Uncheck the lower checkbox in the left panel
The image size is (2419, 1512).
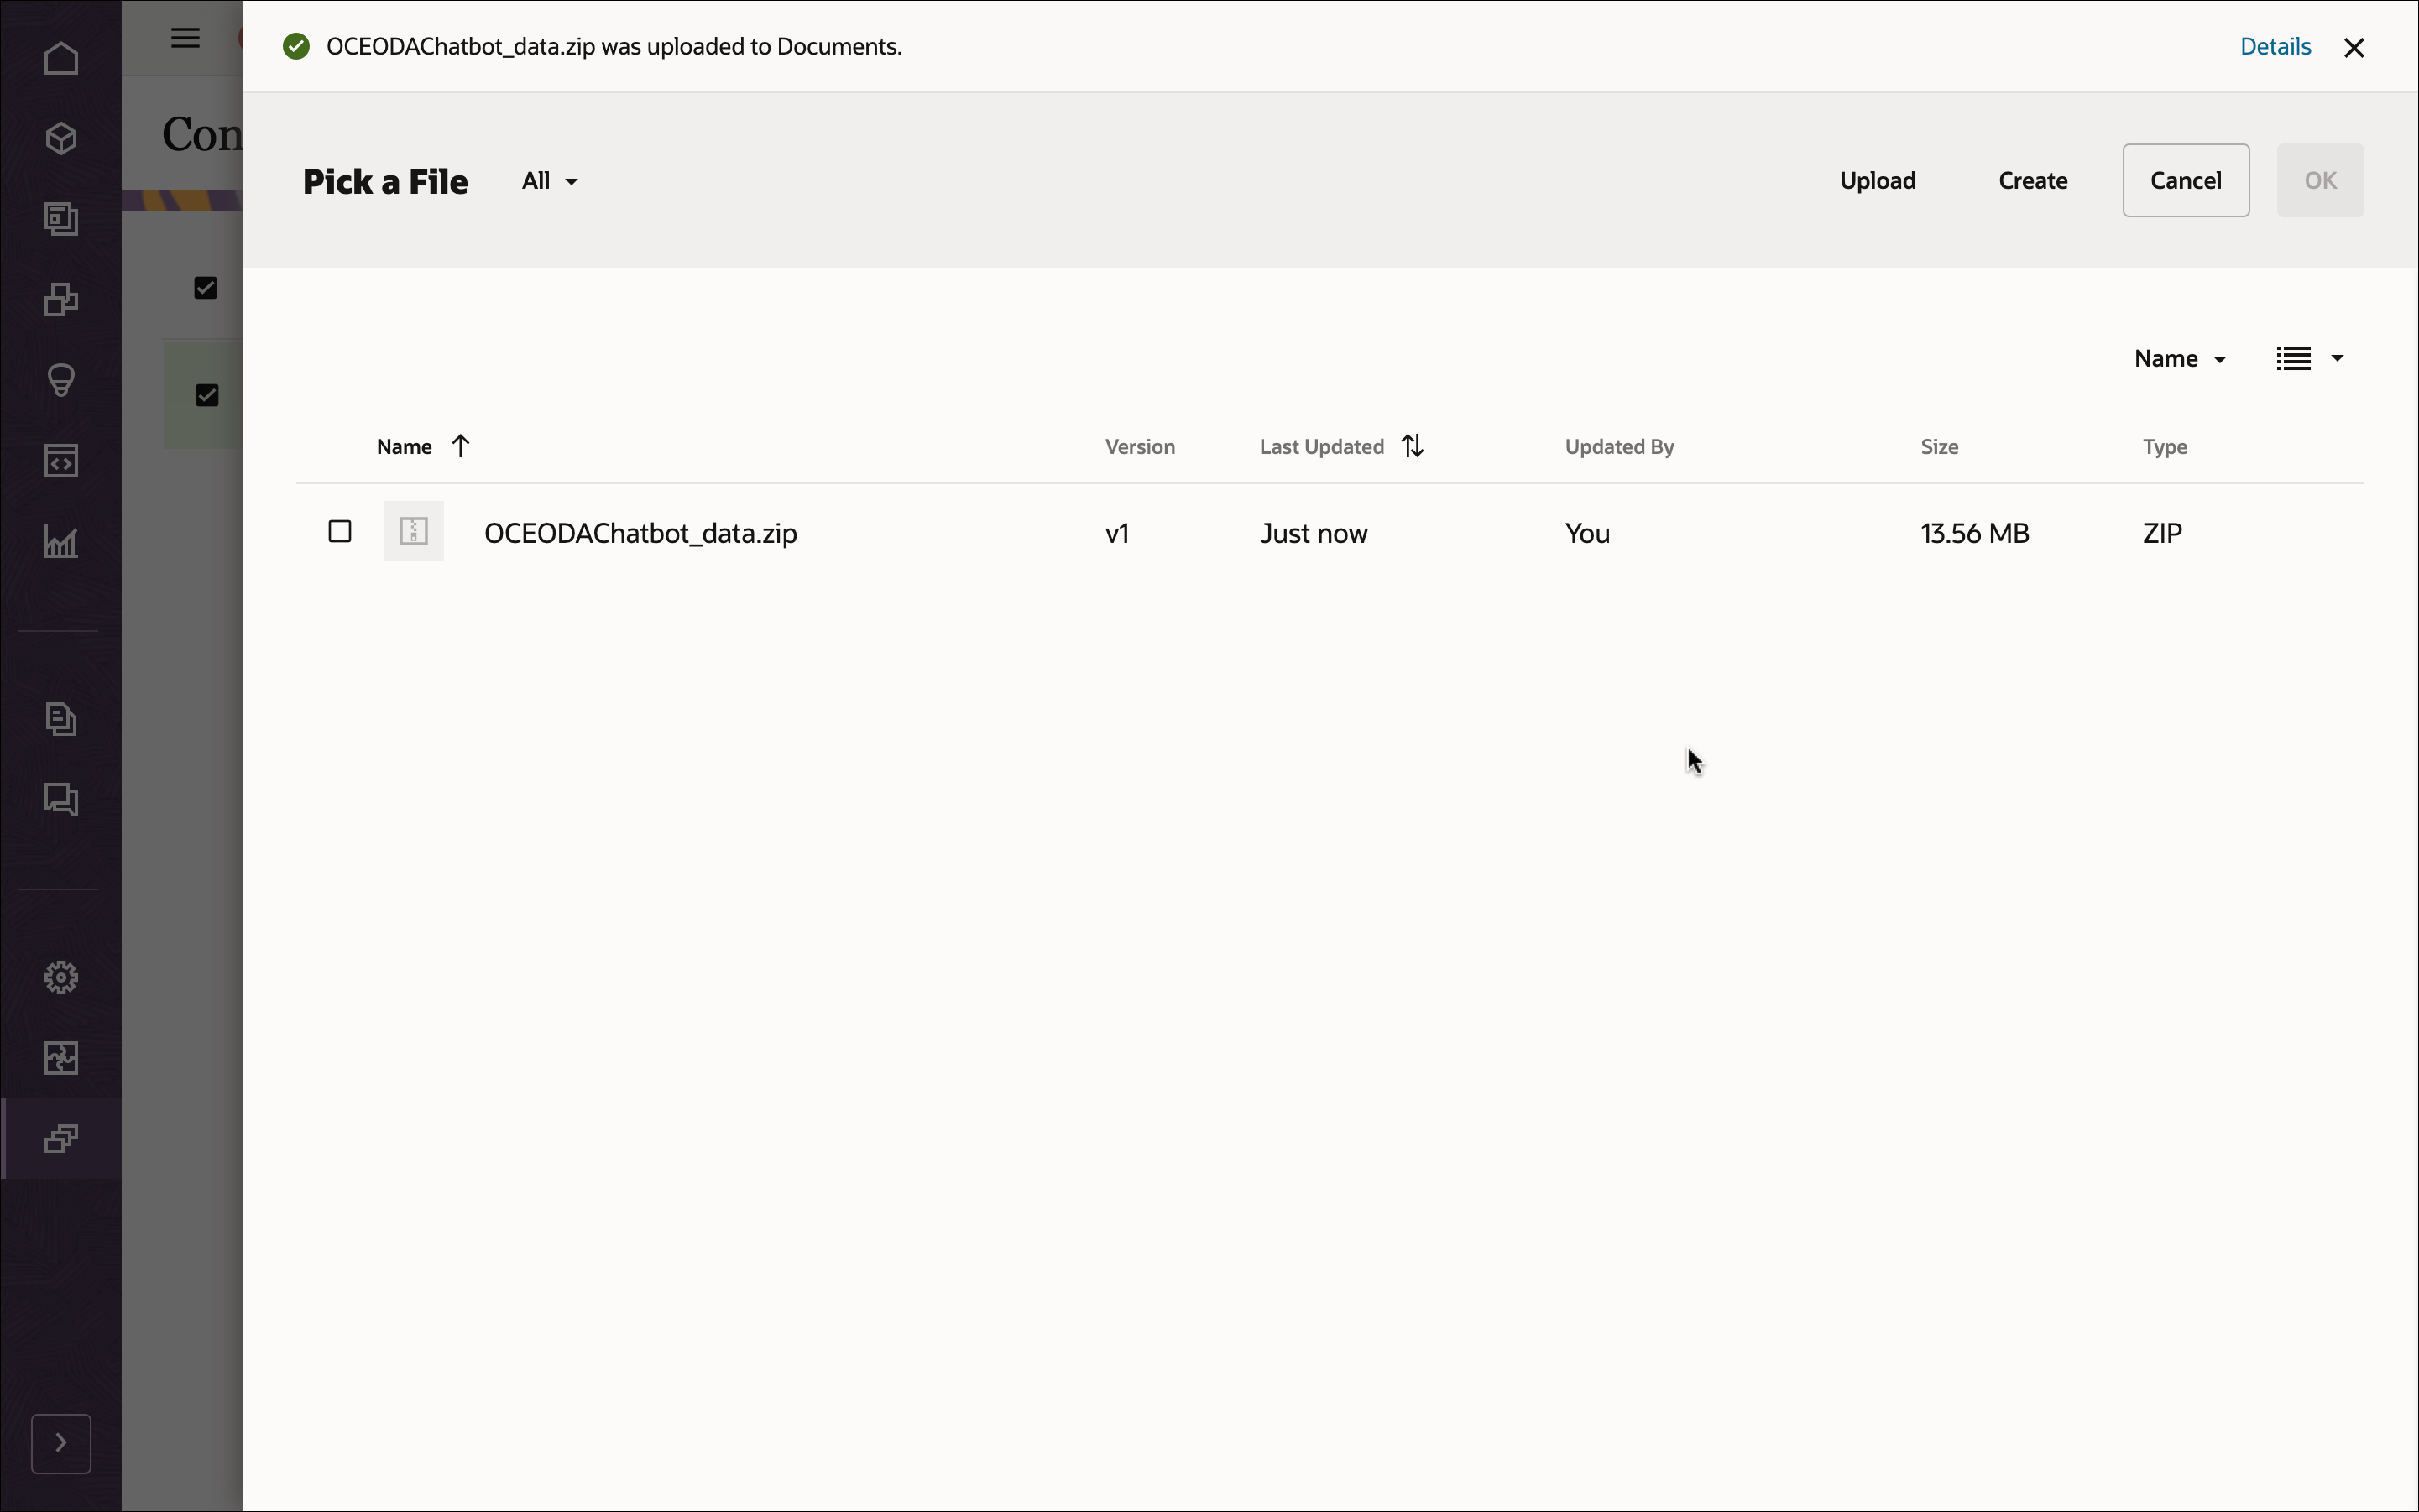(x=206, y=395)
